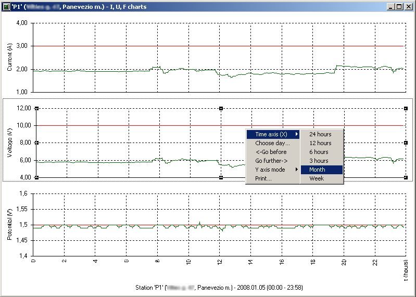Click the Potential (V) axis label
Image resolution: width=416 pixels, height=297 pixels.
tap(9, 225)
